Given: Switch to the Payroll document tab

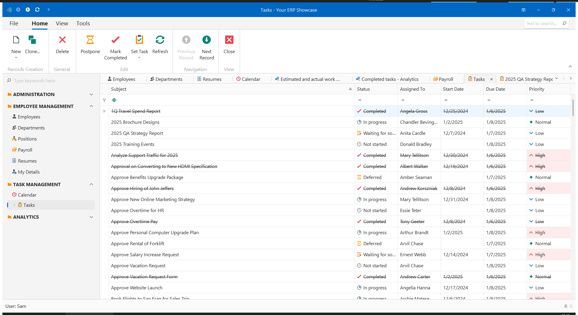Looking at the screenshot, I should click(446, 79).
